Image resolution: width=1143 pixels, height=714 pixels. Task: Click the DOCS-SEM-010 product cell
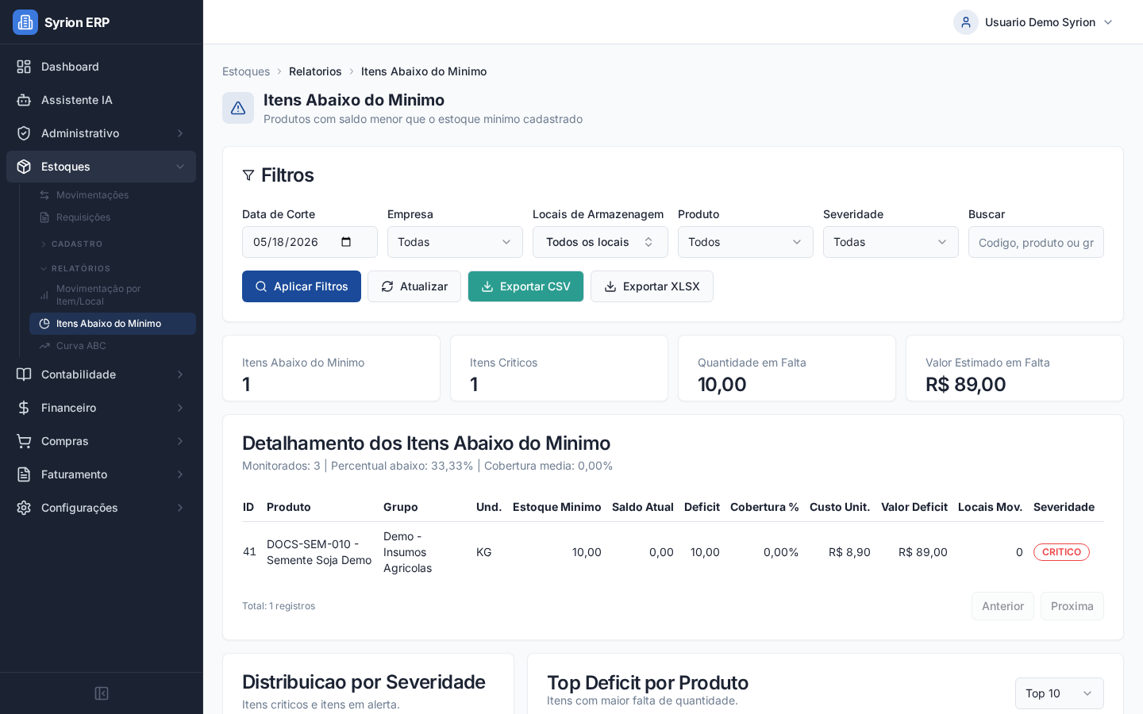pos(319,552)
